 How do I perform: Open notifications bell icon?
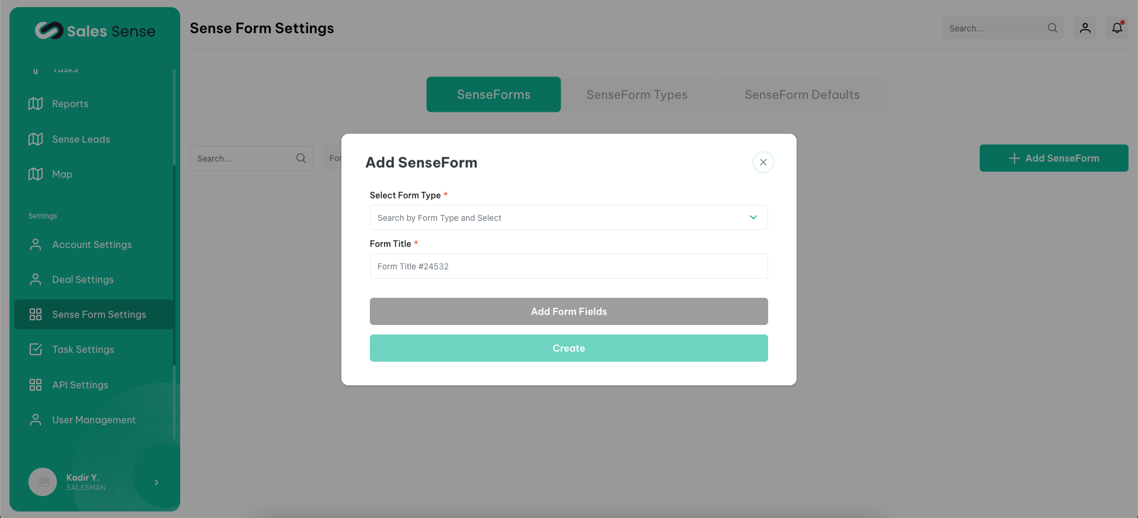click(x=1117, y=28)
